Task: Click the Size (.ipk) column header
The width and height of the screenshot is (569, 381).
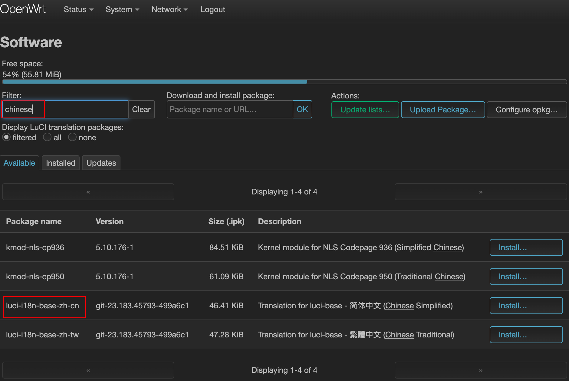Action: (226, 221)
